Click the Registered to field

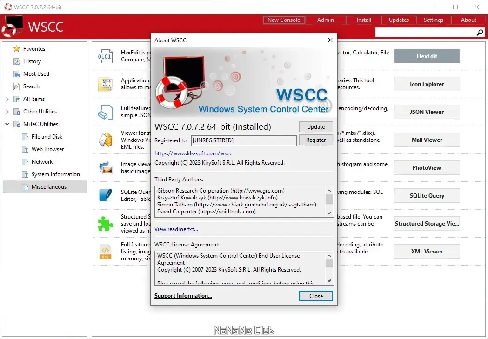coord(244,140)
